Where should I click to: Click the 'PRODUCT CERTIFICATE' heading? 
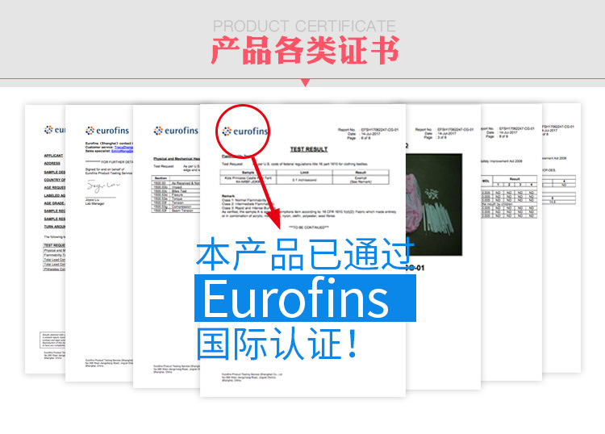click(x=304, y=27)
